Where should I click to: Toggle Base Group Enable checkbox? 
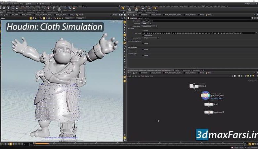pyautogui.click(x=143, y=30)
